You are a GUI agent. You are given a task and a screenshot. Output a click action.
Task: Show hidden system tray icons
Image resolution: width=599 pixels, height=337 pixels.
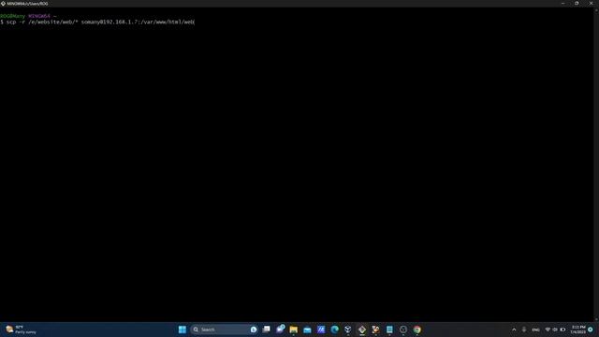pos(514,330)
